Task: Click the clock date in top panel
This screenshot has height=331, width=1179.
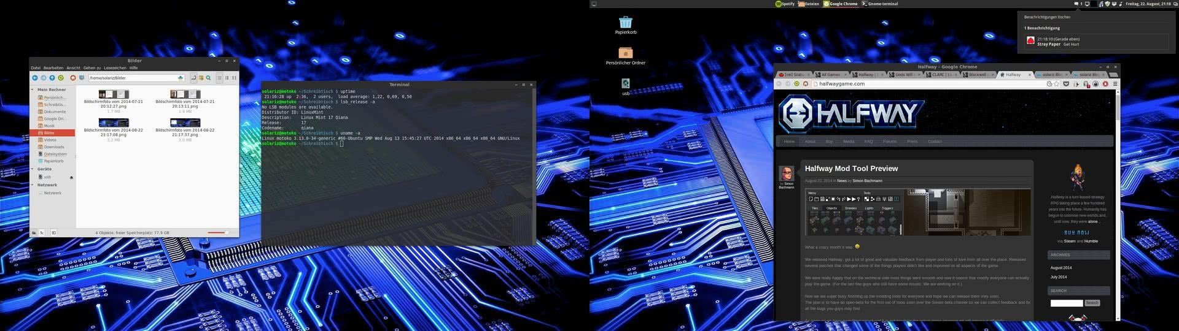Action: [1148, 4]
